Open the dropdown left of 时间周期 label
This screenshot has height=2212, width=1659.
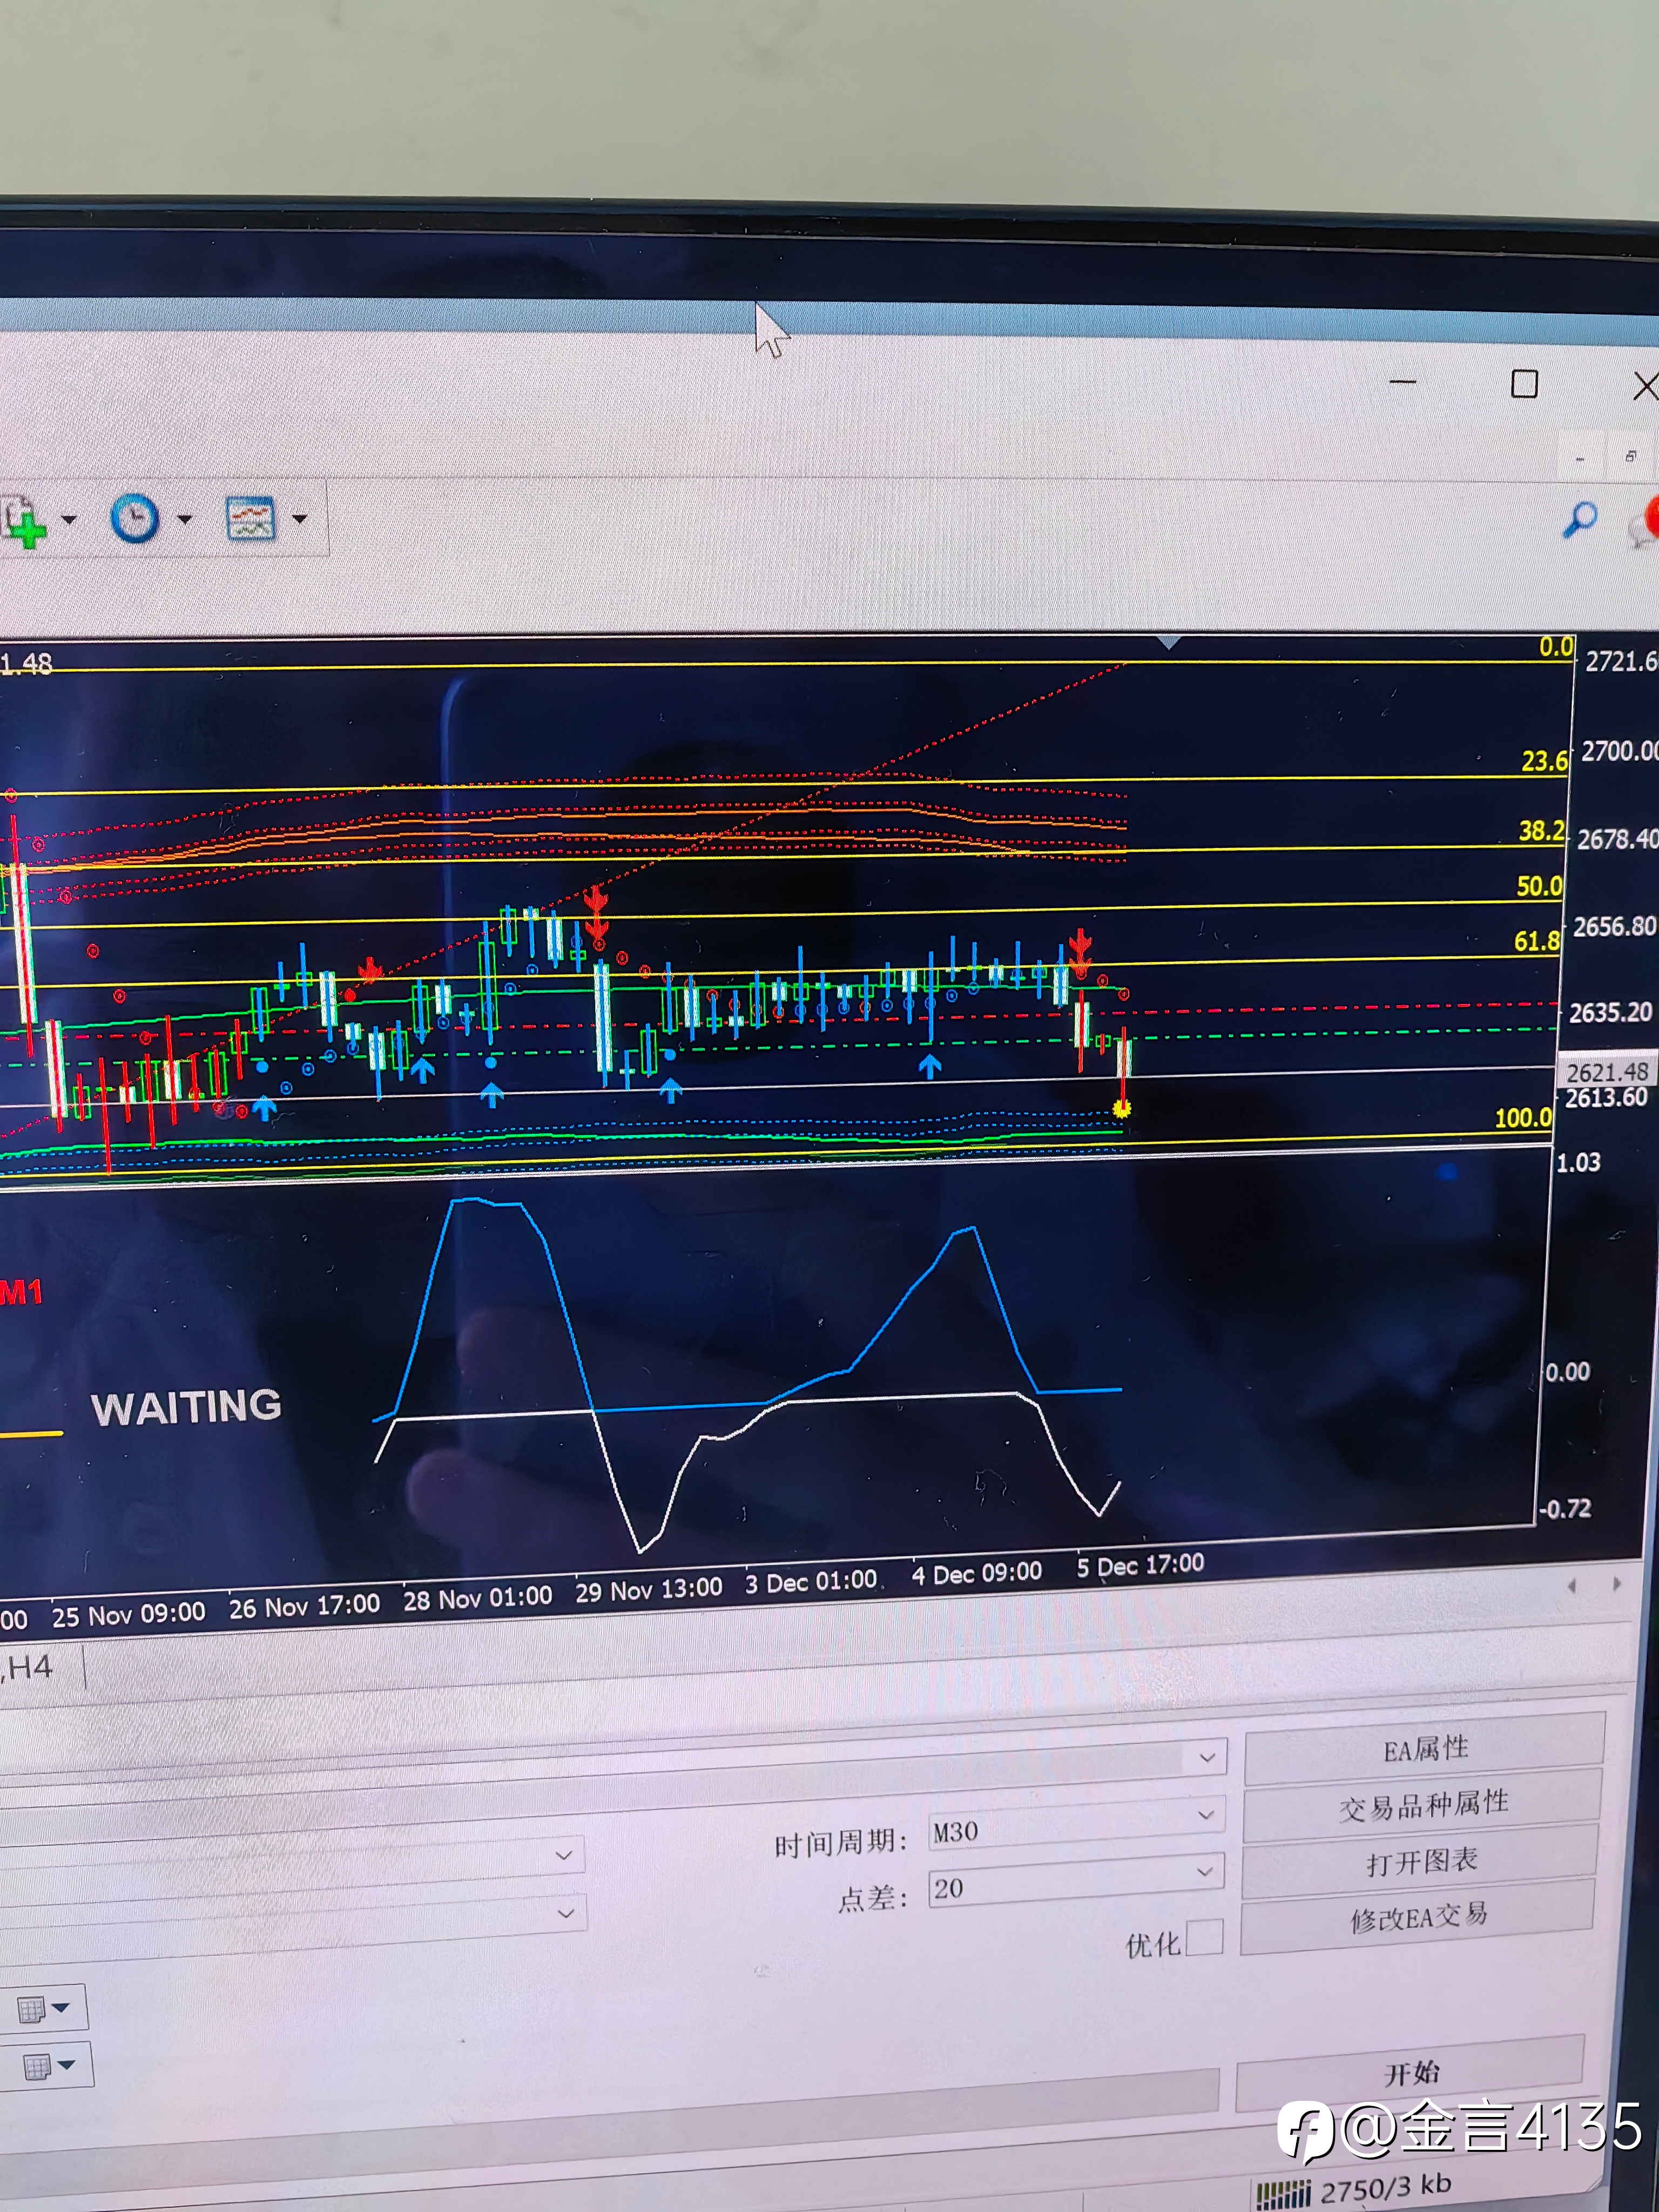coord(564,1856)
